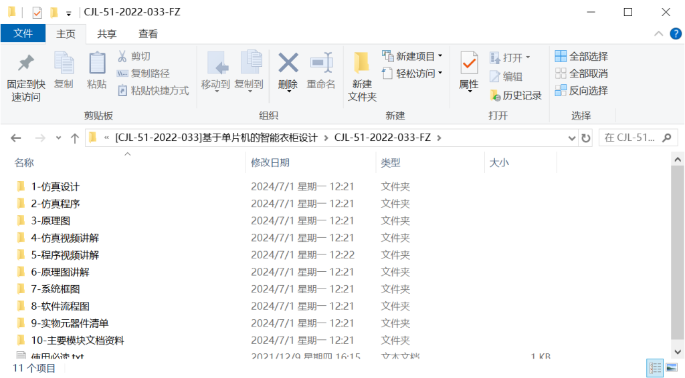
Task: Select folder 9-实物元器件清单
Action: pos(70,323)
